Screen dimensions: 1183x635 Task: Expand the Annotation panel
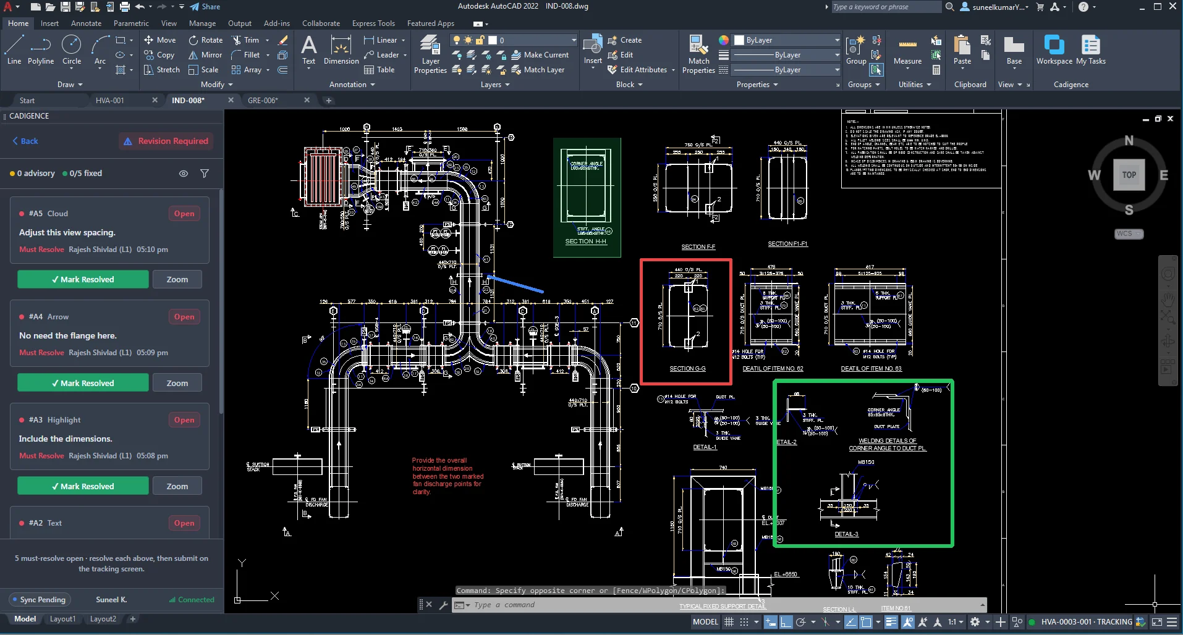pyautogui.click(x=352, y=85)
